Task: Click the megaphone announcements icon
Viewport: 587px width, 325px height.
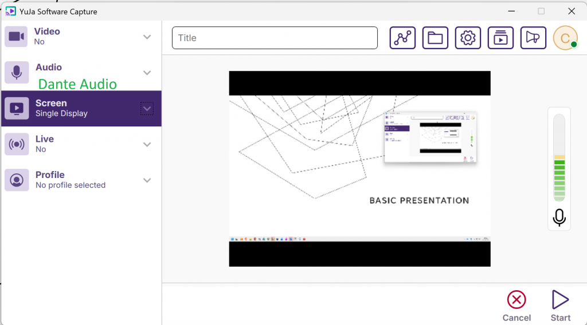Action: (533, 38)
